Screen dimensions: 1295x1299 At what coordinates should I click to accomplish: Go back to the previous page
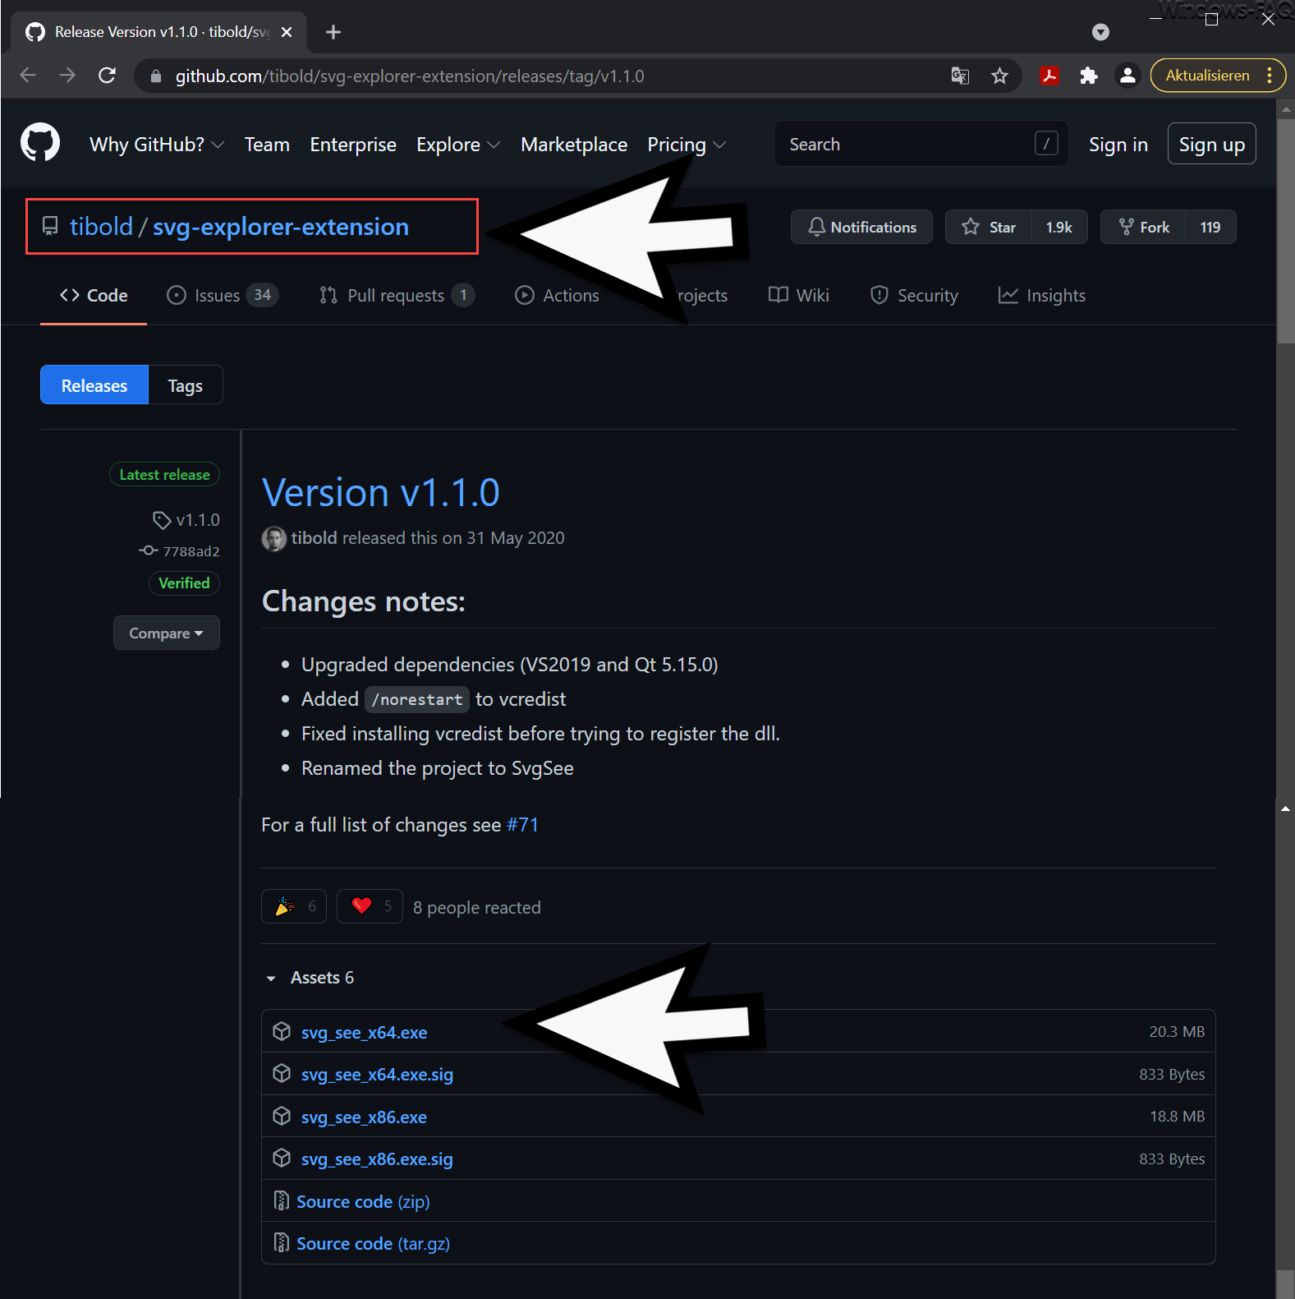(28, 76)
